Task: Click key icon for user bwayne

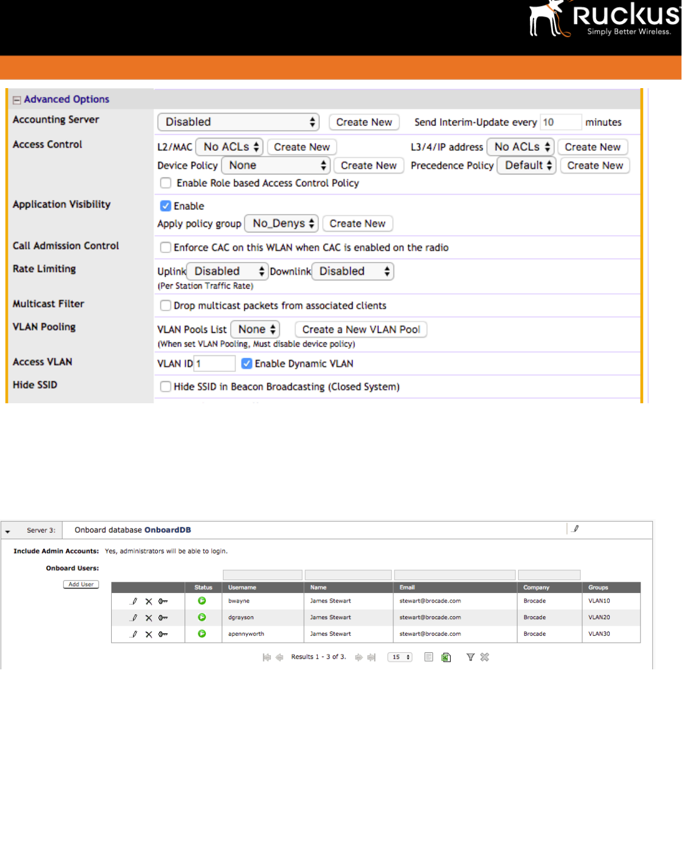Action: (x=163, y=601)
